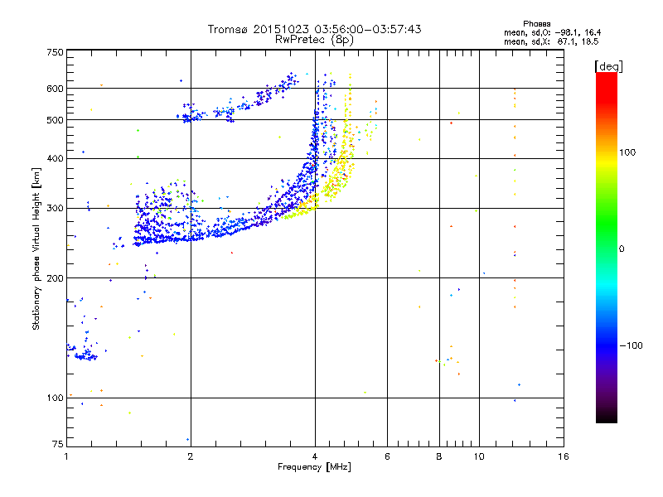Click the y-axis tick label '600'
Viewport: 663px width, 497px height.
55,89
